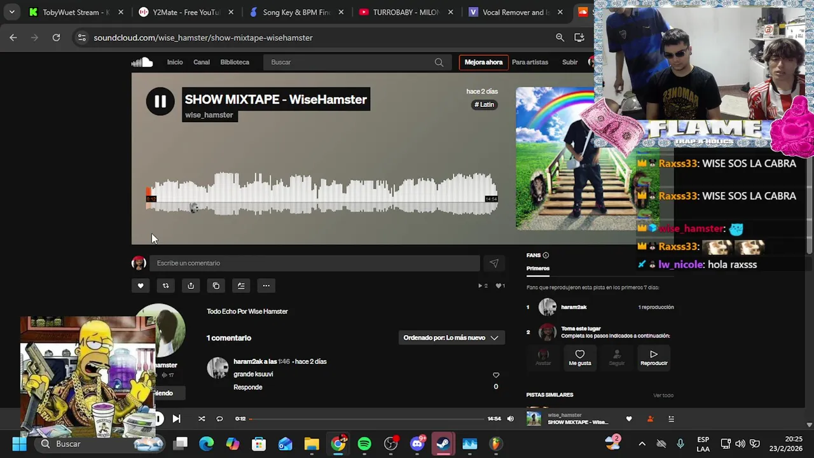Image resolution: width=814 pixels, height=458 pixels.
Task: Open the wise_hamster artist link
Action: [x=209, y=115]
